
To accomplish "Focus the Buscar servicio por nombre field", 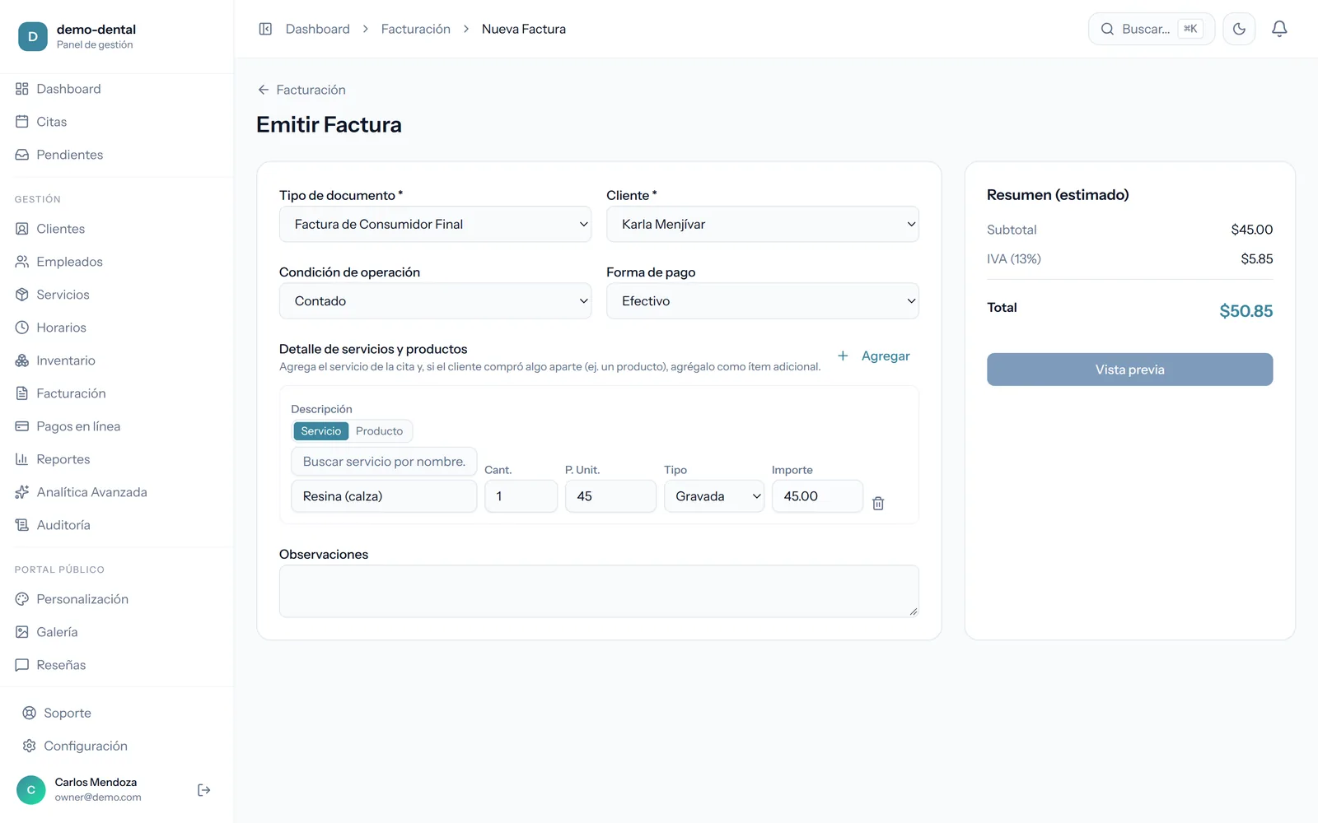I will click(384, 462).
